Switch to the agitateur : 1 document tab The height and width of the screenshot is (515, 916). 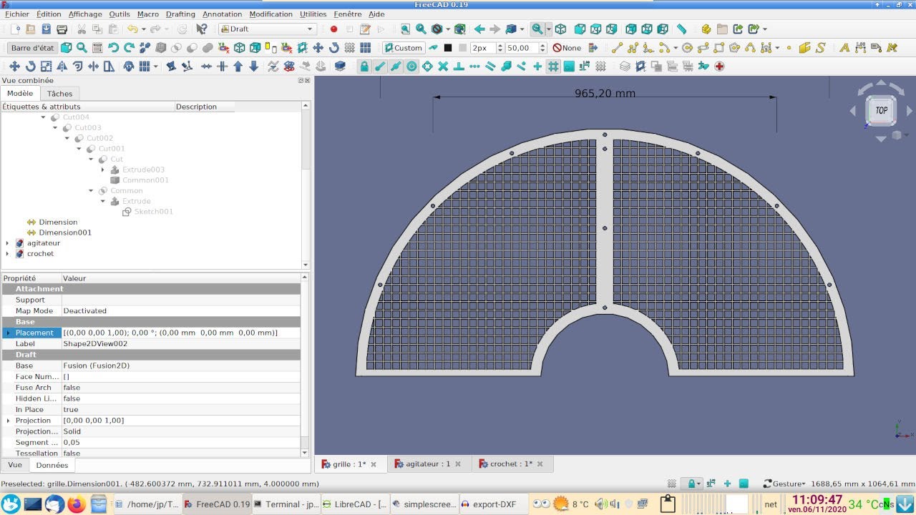pos(429,463)
